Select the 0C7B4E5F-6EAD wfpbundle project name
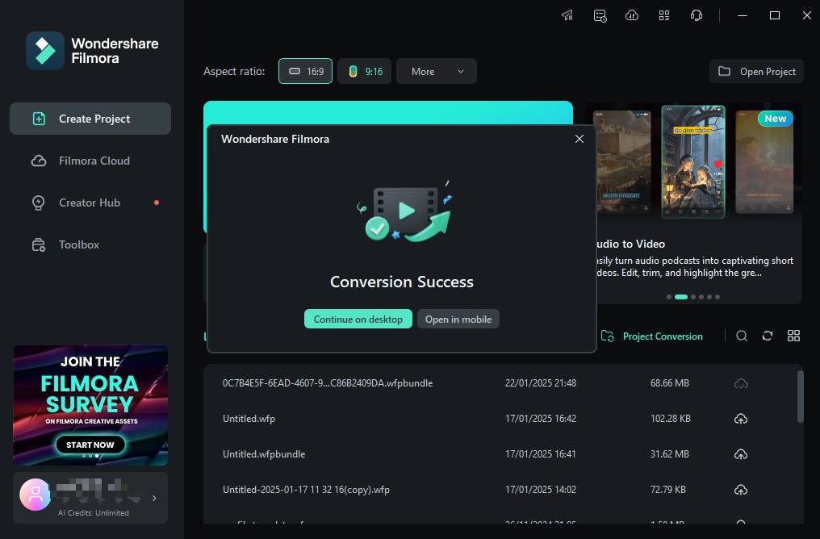820x539 pixels. pos(328,383)
